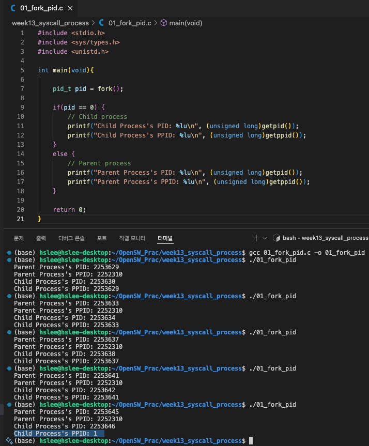
Task: Open the 포트 (Ports) panel tab
Action: coord(102,238)
